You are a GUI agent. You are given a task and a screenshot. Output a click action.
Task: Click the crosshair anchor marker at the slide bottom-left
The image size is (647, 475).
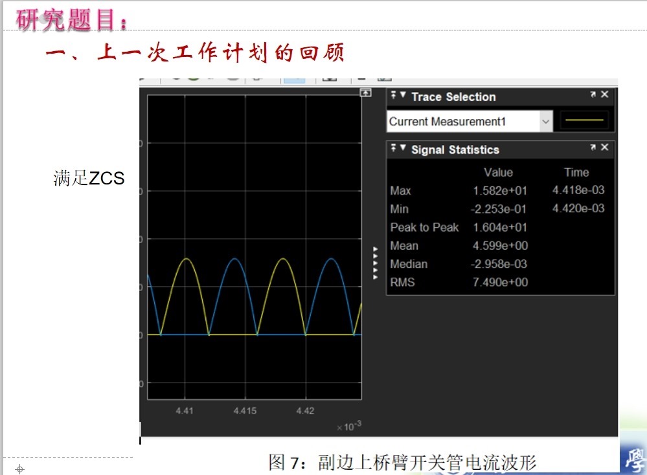tap(19, 469)
